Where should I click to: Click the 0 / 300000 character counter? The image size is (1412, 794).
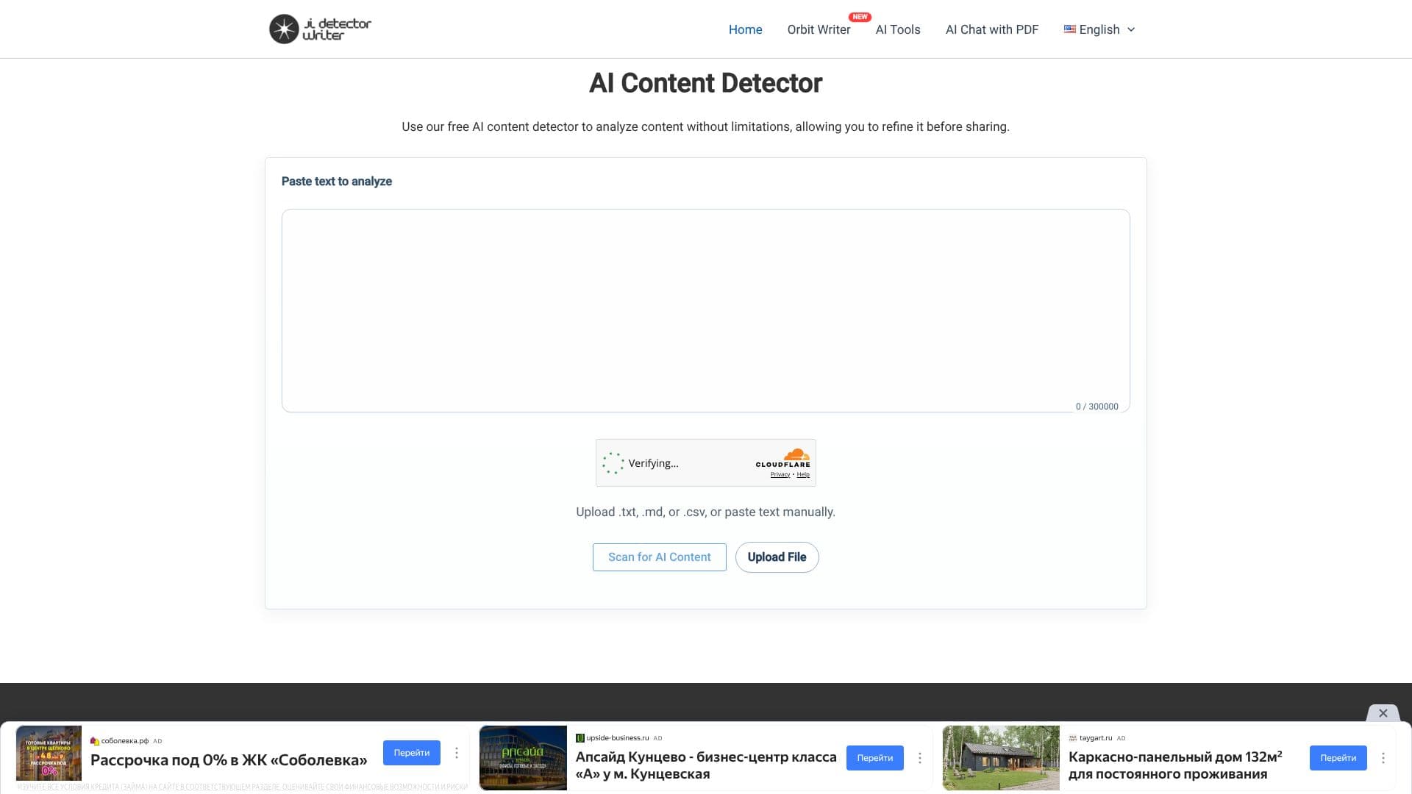point(1097,407)
